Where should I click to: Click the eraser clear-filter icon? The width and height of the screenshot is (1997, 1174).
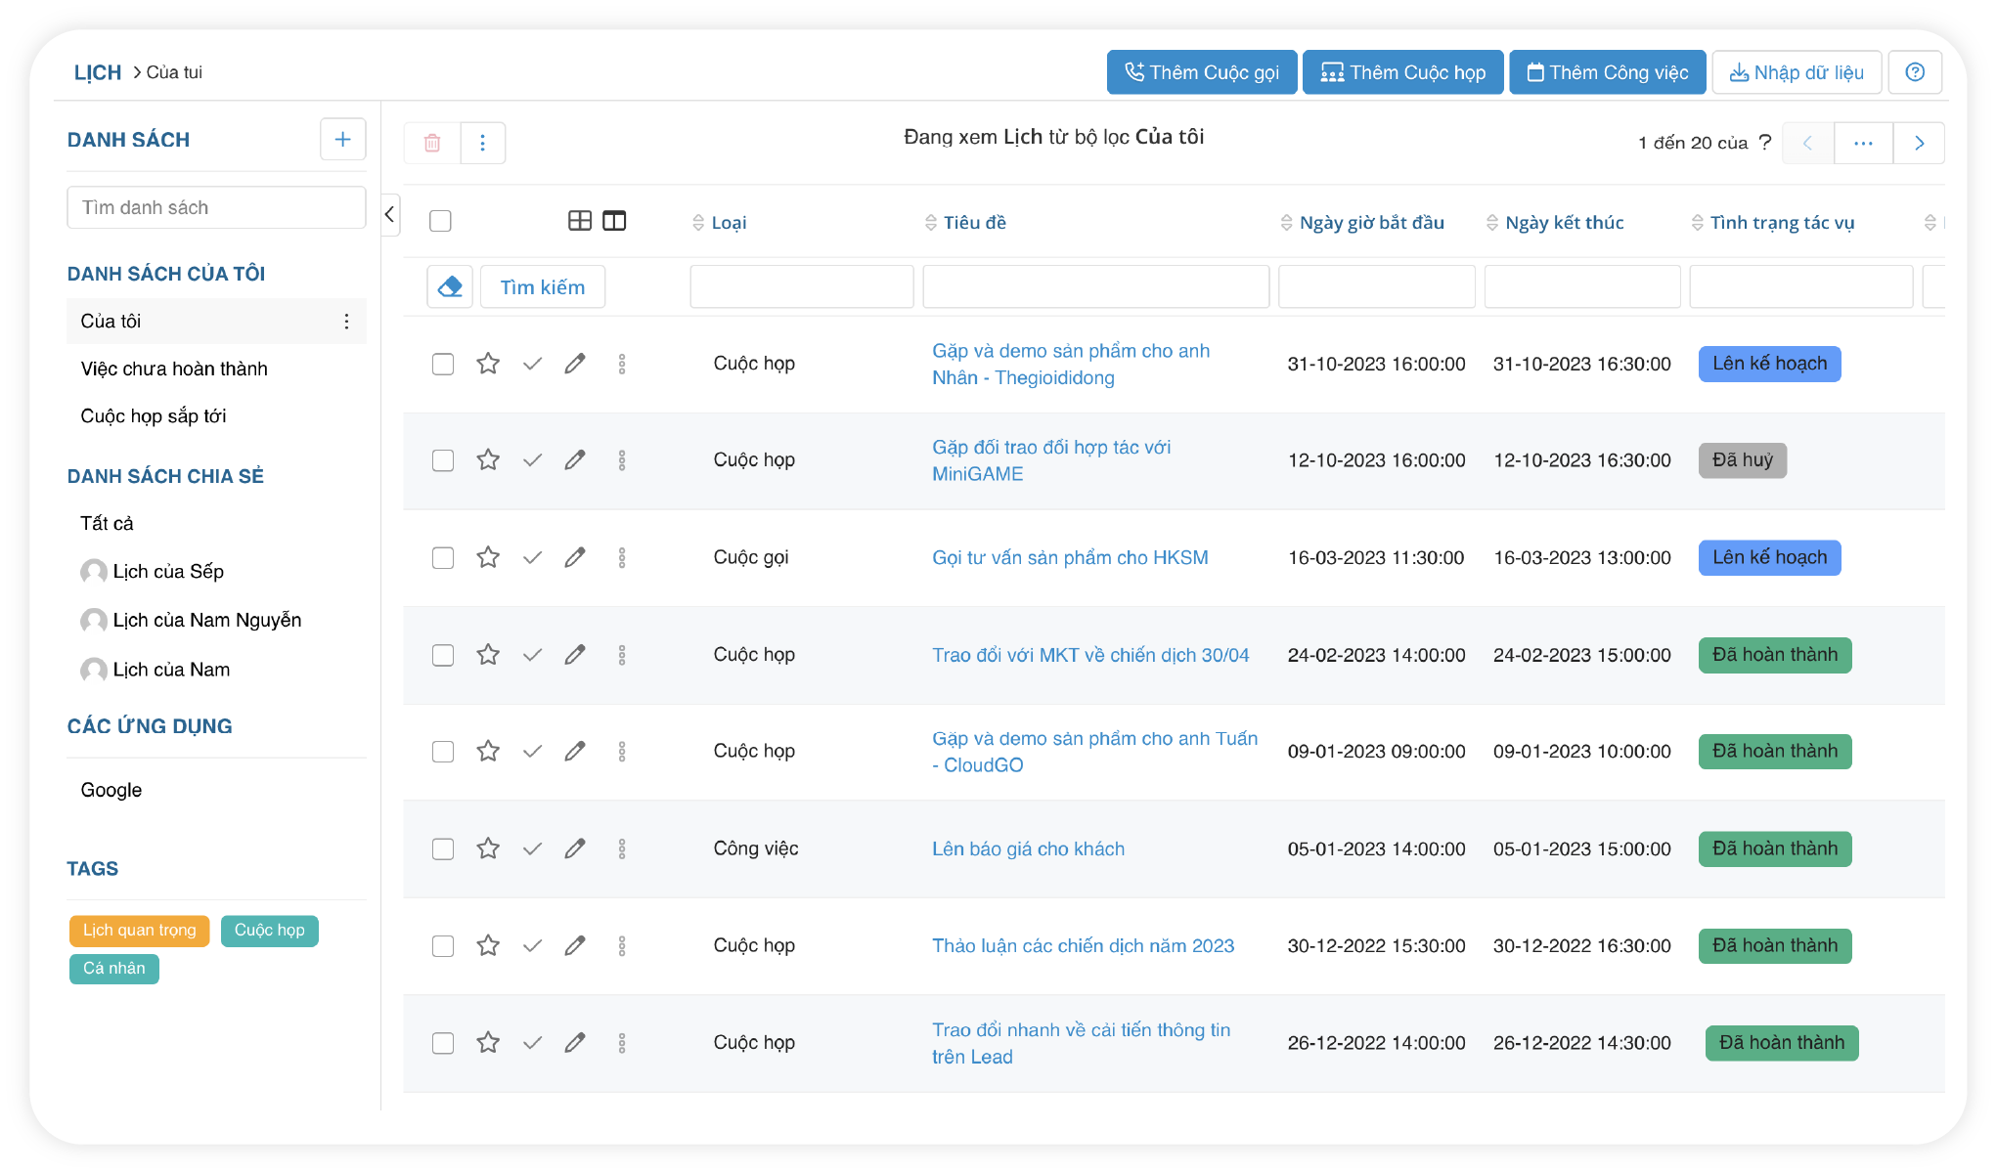coord(450,287)
